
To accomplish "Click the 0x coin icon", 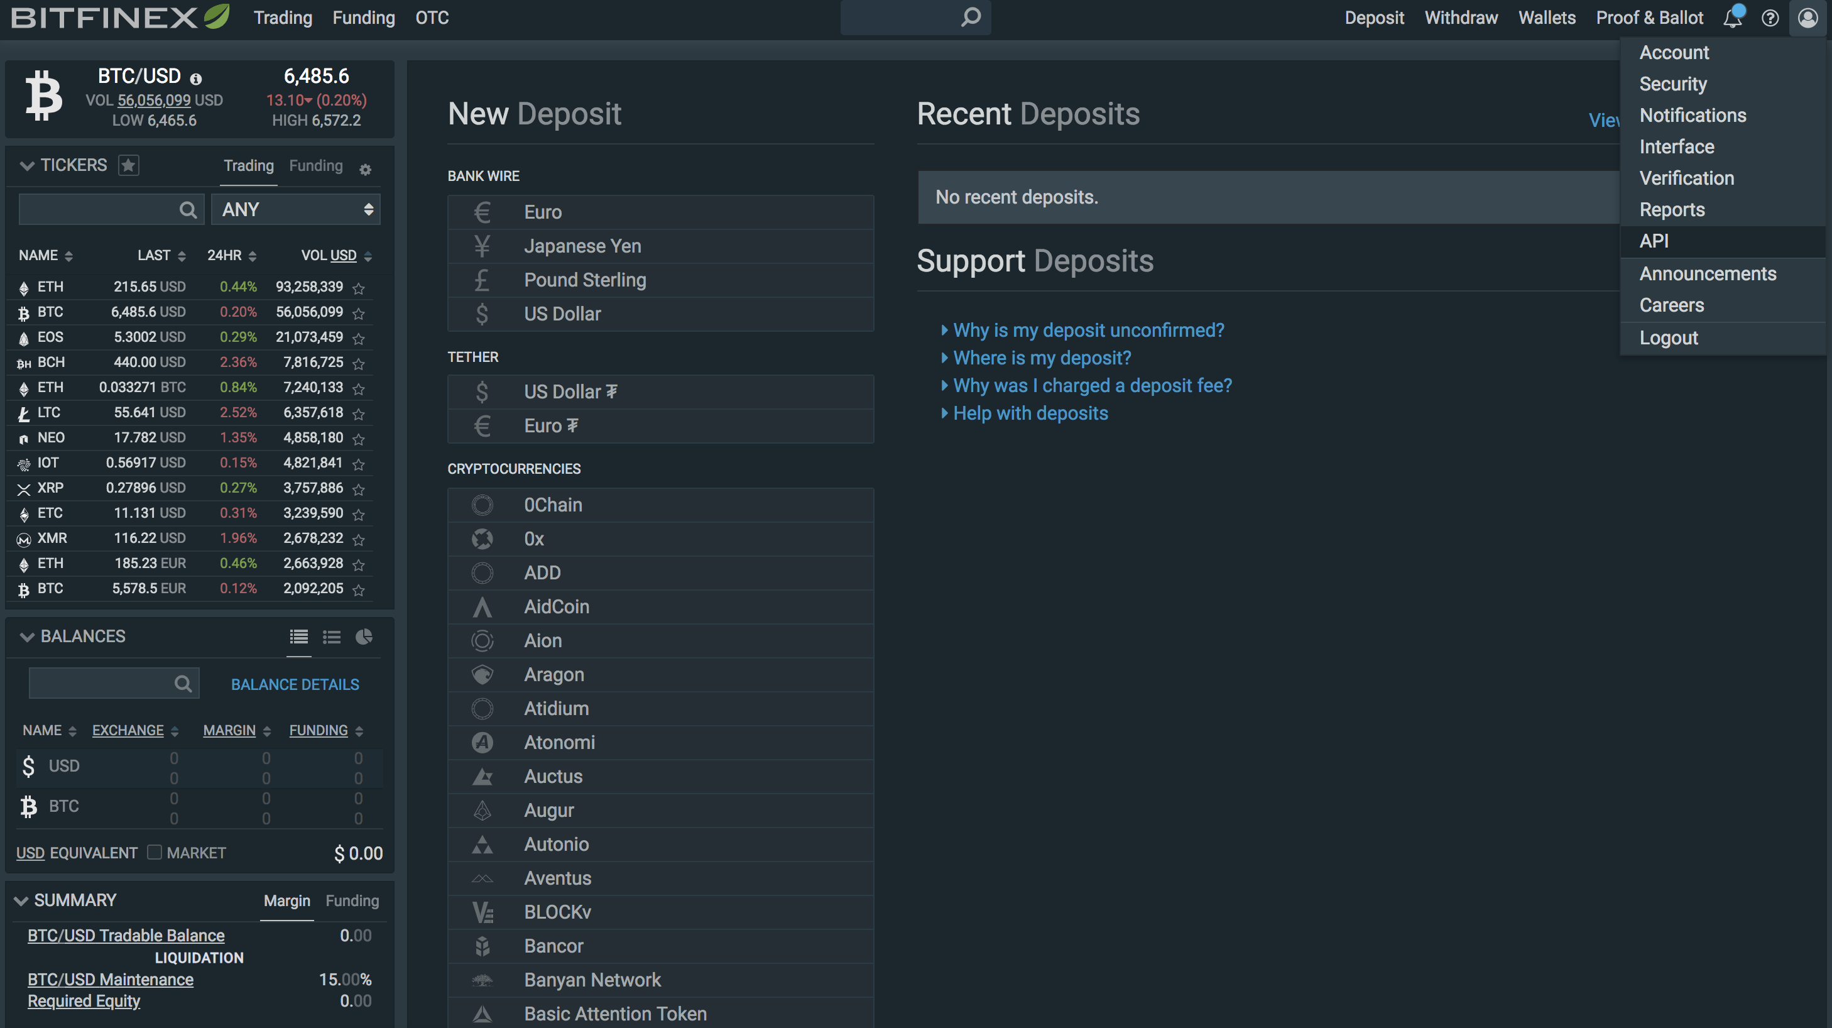I will (482, 539).
